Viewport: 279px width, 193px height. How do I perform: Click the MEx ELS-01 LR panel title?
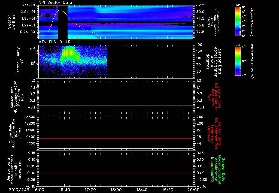click(54, 42)
